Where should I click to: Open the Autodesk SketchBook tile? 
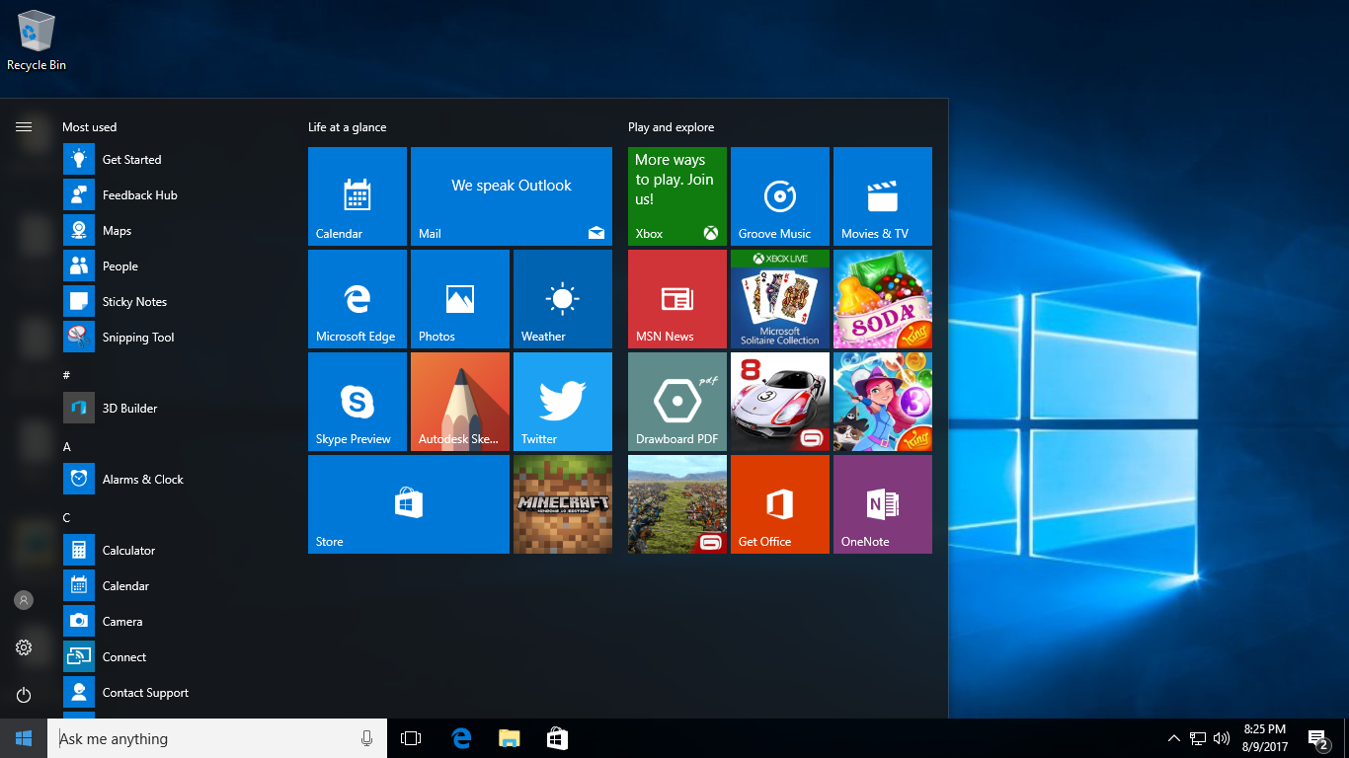point(460,402)
